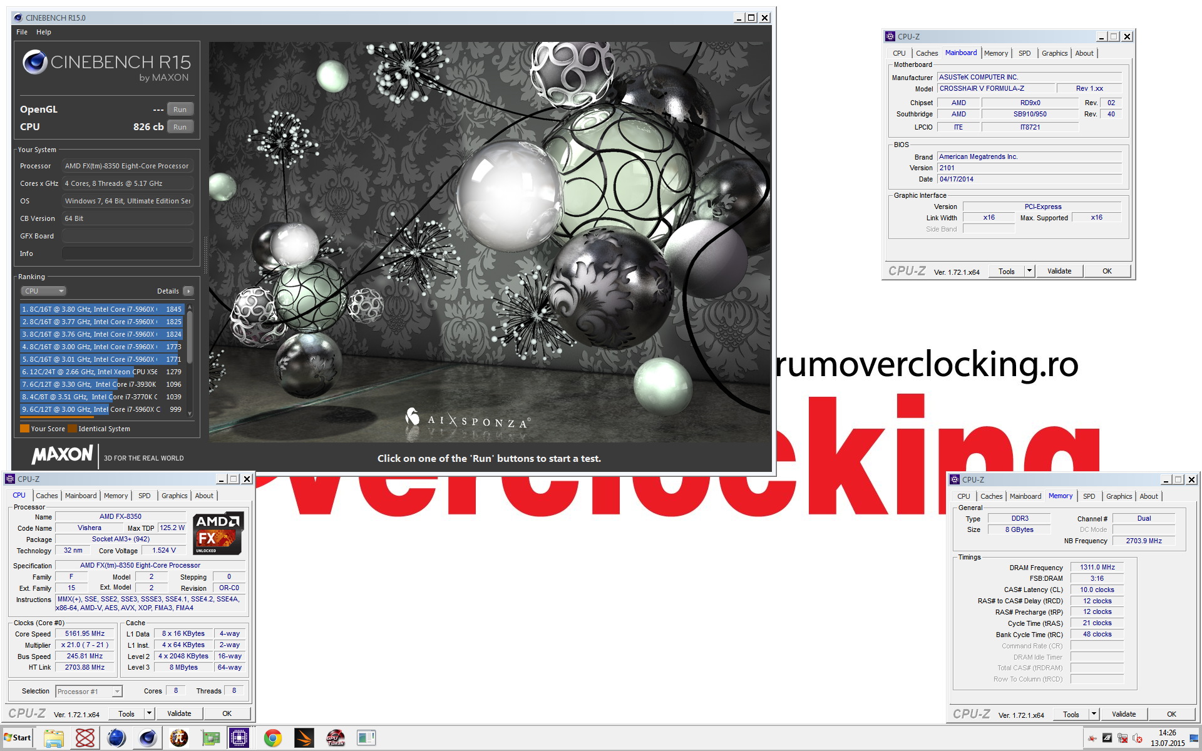Click the Details label in Ranking
Screen dimensions: 1202x751
[x=168, y=291]
